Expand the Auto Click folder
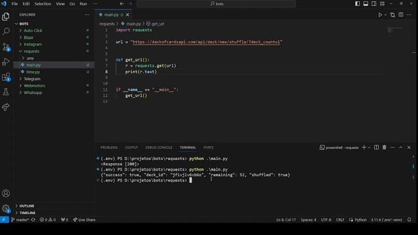The width and height of the screenshot is (418, 235). pyautogui.click(x=20, y=31)
